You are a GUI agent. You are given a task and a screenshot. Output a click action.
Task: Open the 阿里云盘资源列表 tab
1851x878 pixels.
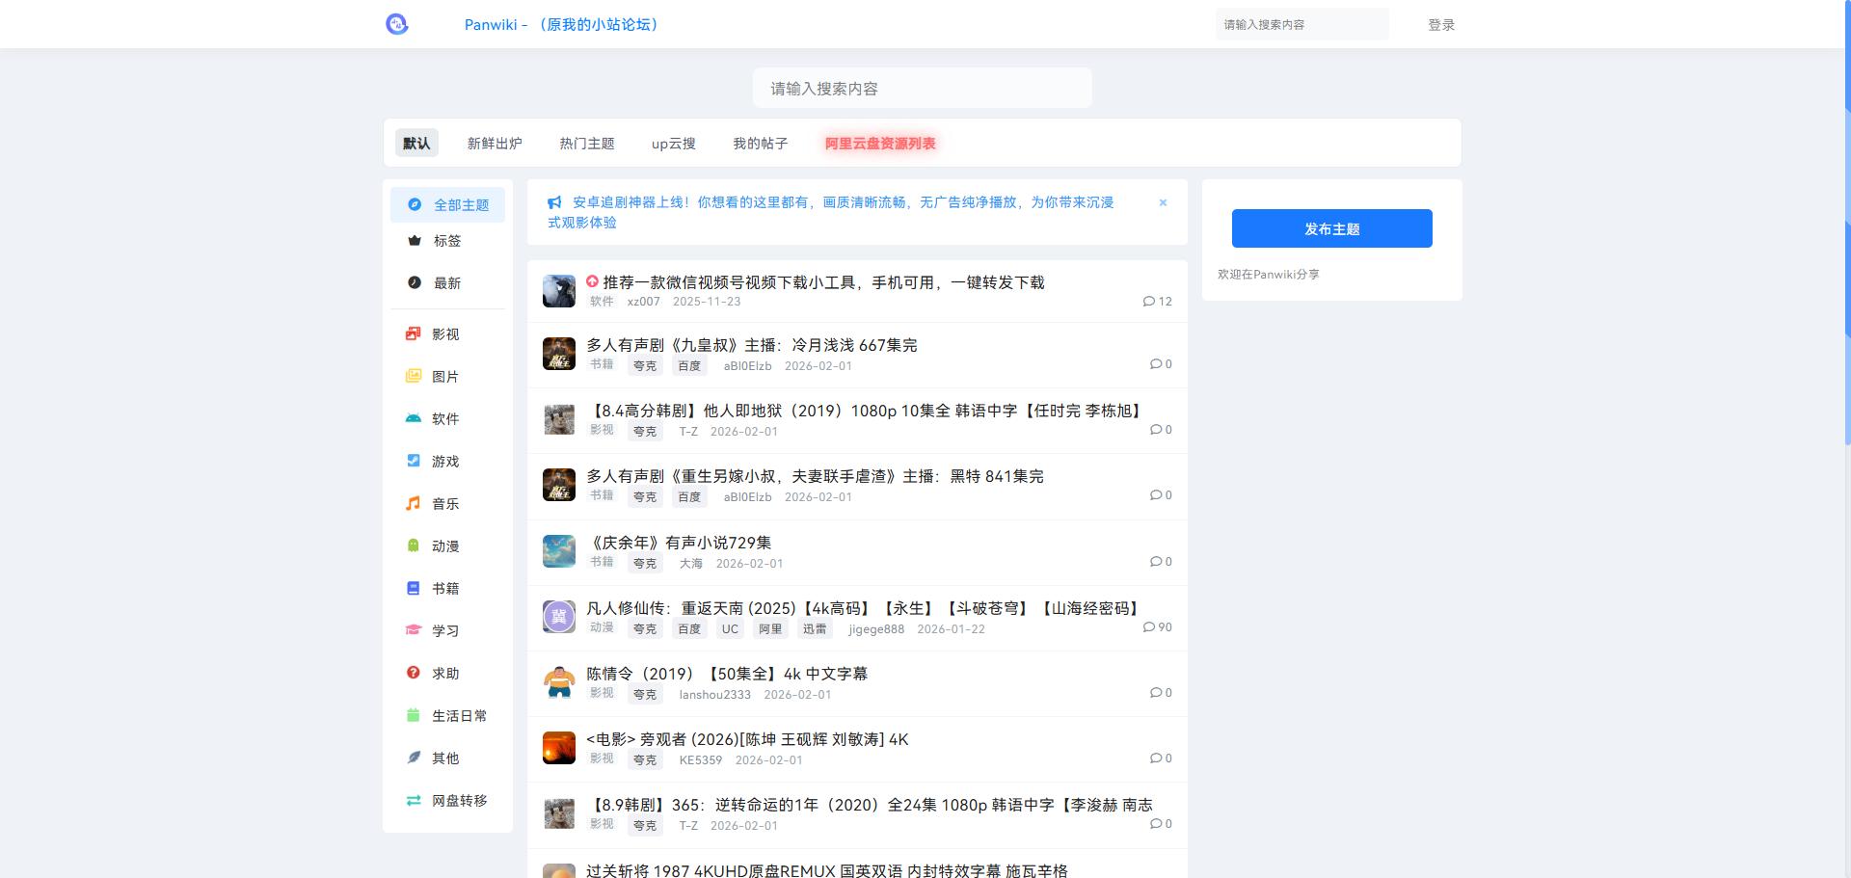[880, 144]
